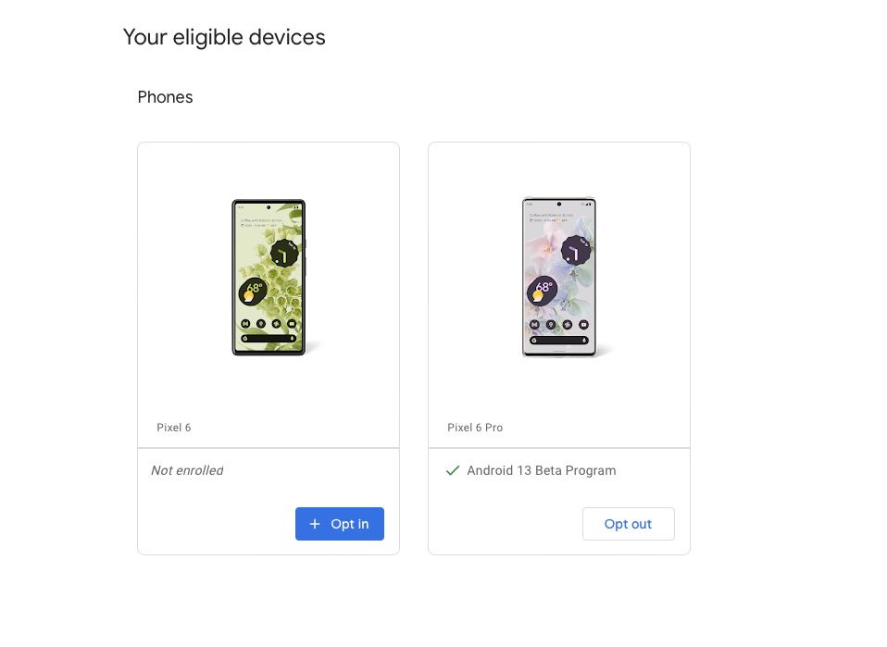Click the Your eligible devices heading
Viewport: 887px width, 647px height.
tap(224, 37)
